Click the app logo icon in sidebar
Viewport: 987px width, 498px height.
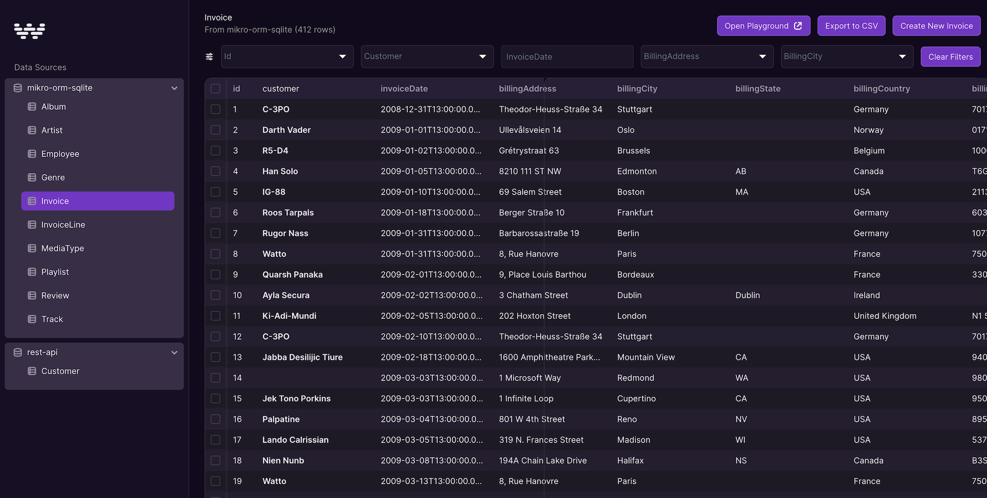coord(29,31)
